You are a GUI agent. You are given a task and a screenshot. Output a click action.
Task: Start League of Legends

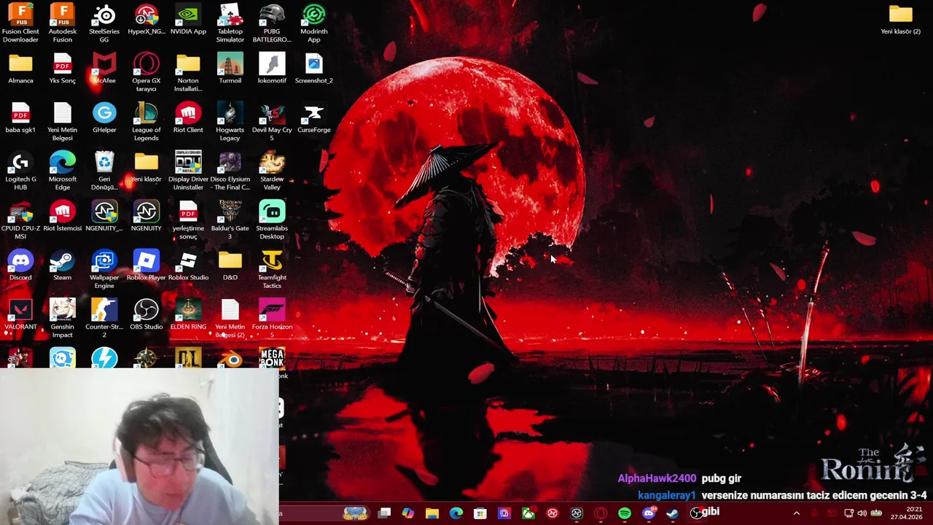146,122
